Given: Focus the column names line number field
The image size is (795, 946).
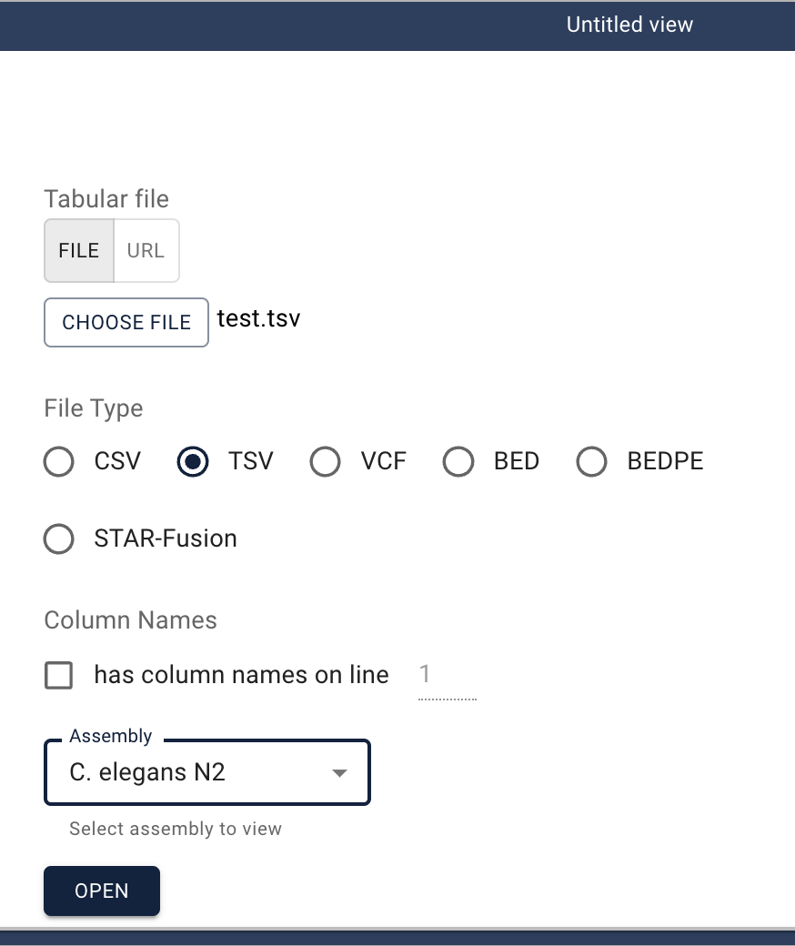Looking at the screenshot, I should [x=446, y=675].
